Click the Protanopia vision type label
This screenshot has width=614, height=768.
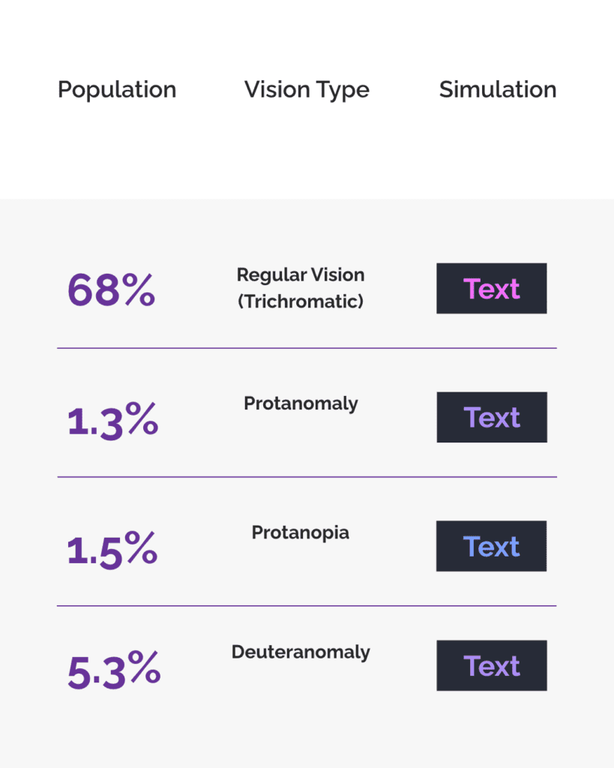(300, 533)
